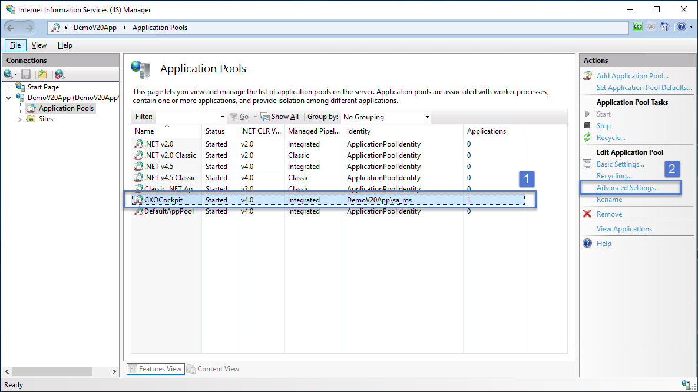Click the red X Remove icon

click(x=587, y=214)
